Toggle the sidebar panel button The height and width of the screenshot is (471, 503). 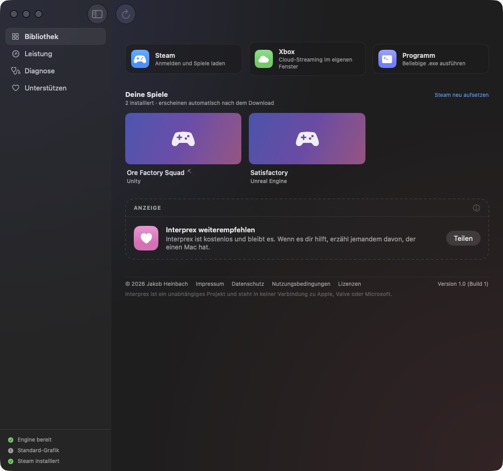97,14
